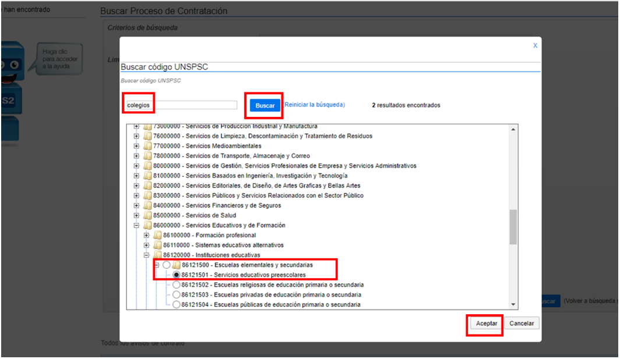Select radio 86121503 Escuelas privadas
This screenshot has height=359, width=620.
[177, 294]
